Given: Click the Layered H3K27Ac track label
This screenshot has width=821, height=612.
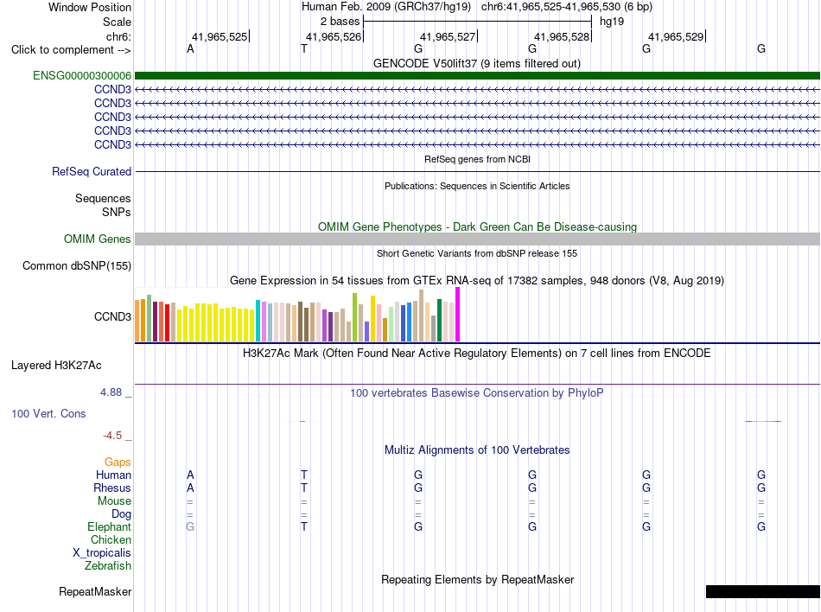Looking at the screenshot, I should 56,365.
